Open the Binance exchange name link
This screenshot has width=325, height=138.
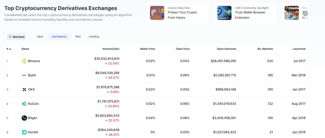pyautogui.click(x=34, y=61)
